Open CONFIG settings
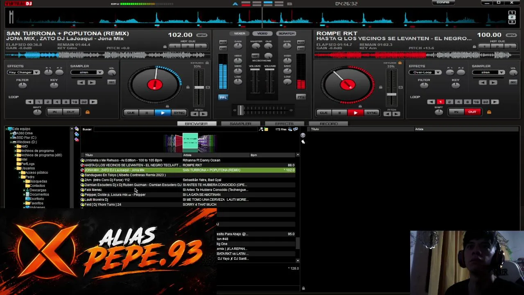 [443, 2]
